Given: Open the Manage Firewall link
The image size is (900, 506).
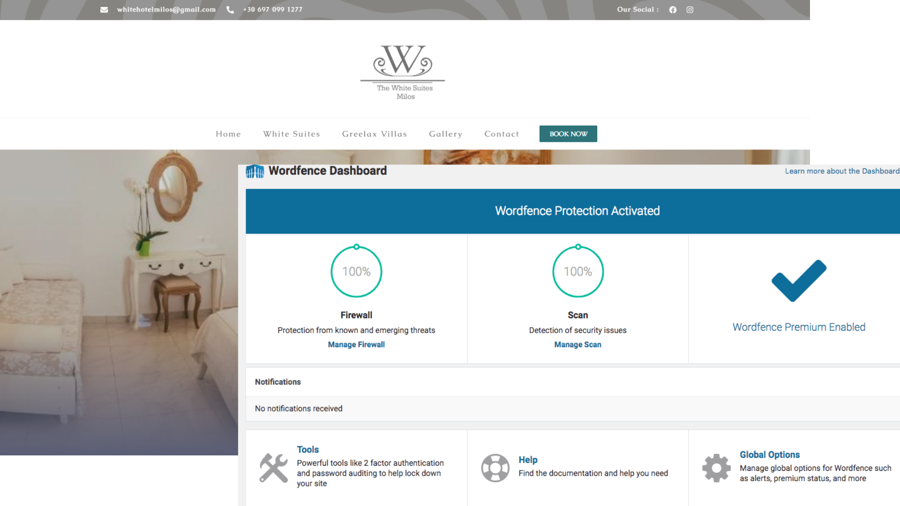Looking at the screenshot, I should [356, 344].
